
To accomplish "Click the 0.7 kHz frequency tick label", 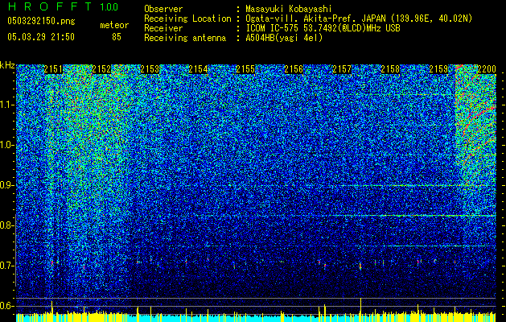I will tap(7, 266).
